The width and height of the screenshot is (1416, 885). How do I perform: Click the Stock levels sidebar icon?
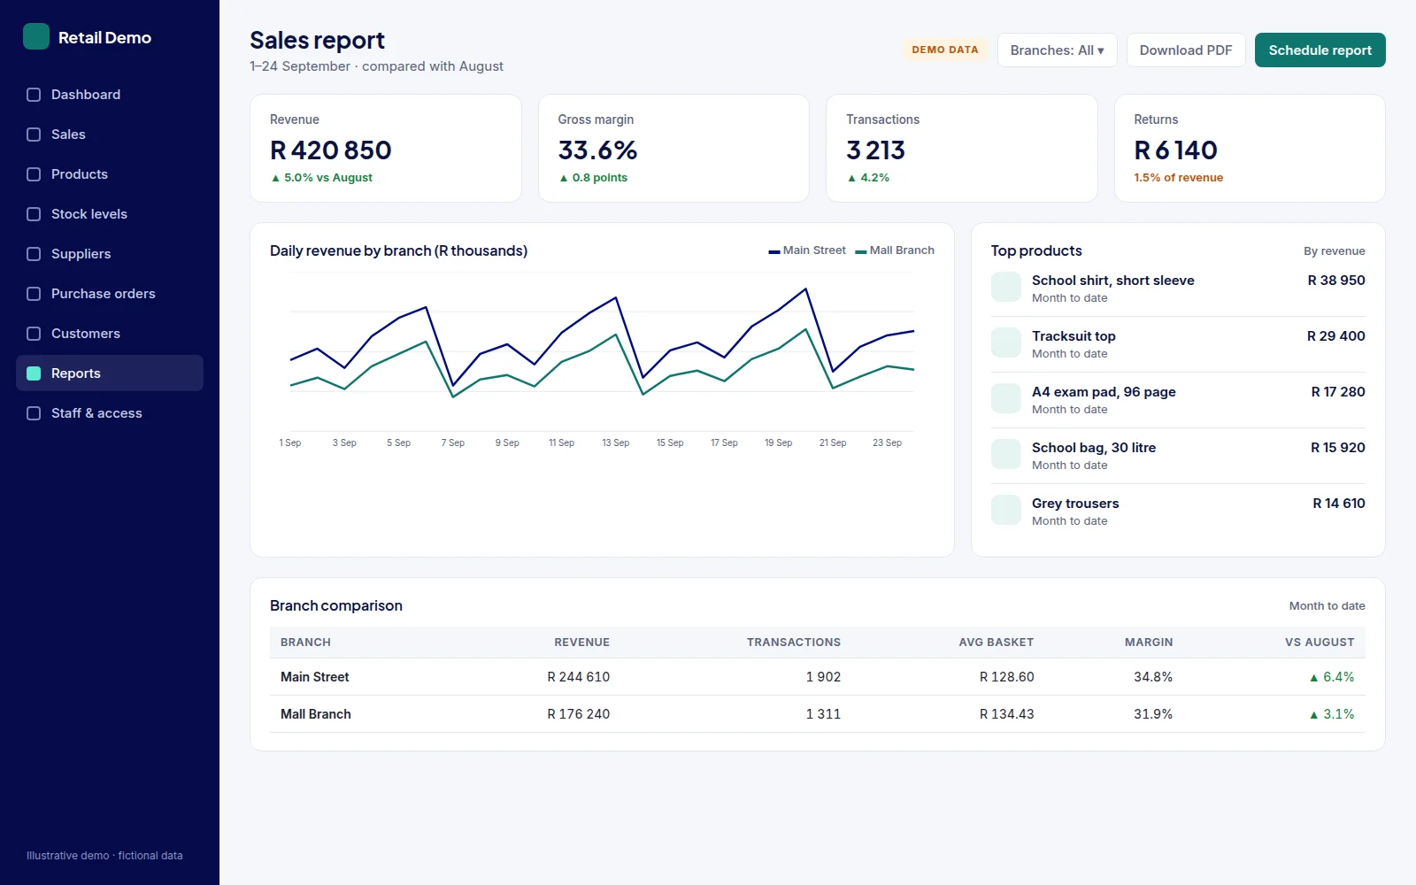(x=34, y=214)
